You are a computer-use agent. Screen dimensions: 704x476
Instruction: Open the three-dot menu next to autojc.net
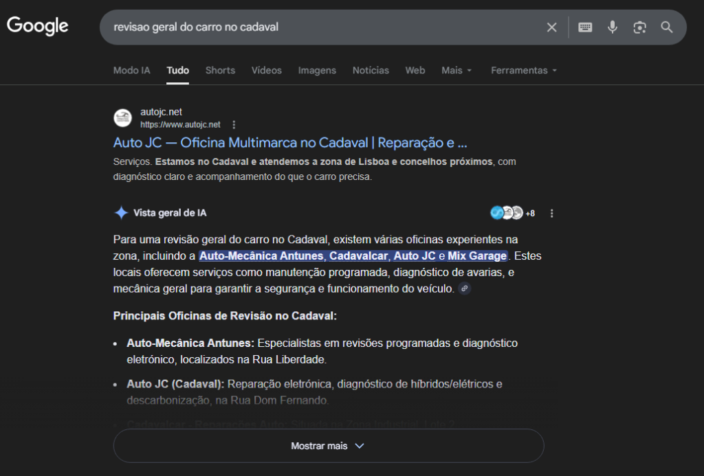tap(234, 124)
